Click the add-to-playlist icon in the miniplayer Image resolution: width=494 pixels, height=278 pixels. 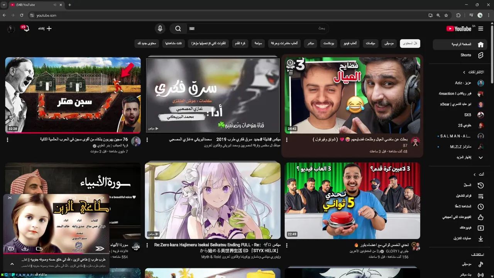(x=39, y=248)
